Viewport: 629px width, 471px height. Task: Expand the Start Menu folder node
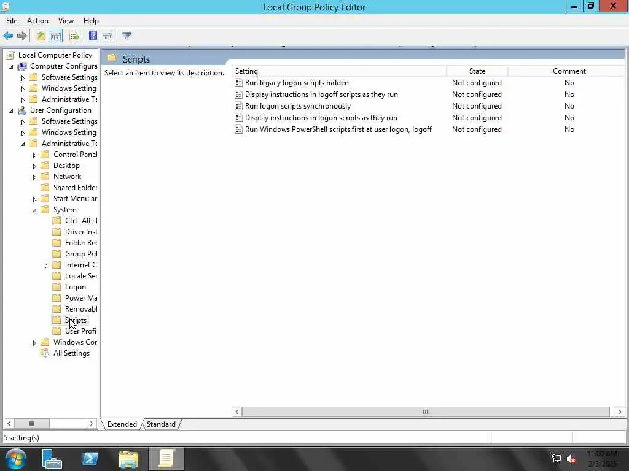[x=34, y=199]
